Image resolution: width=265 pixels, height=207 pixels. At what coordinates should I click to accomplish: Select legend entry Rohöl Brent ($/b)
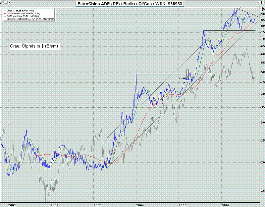(x=30, y=19)
